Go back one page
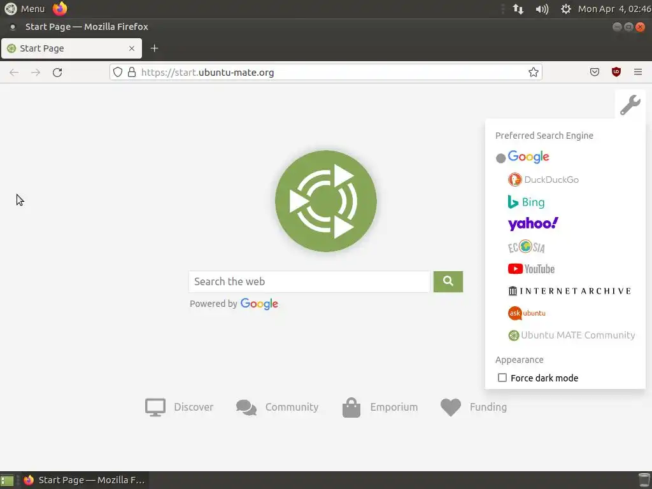652x489 pixels. [x=14, y=73]
